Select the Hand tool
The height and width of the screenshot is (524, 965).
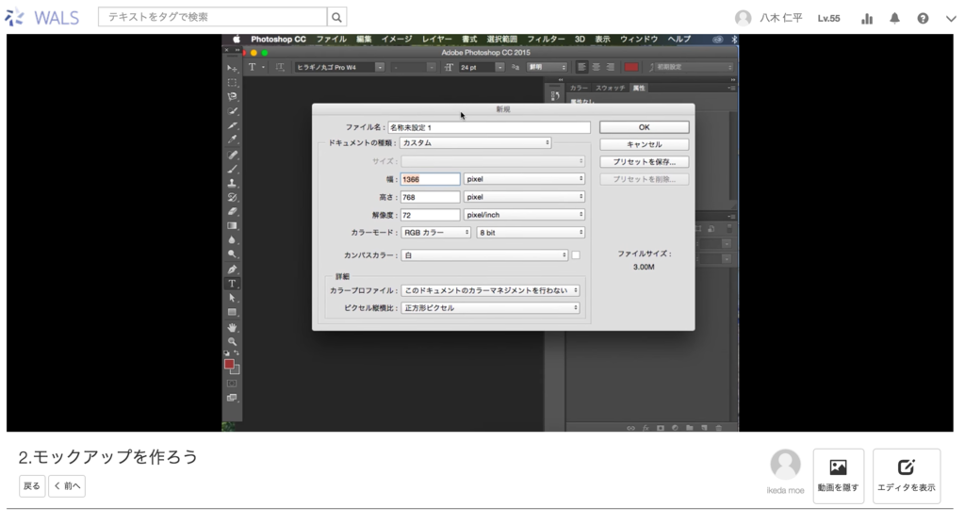tap(232, 327)
